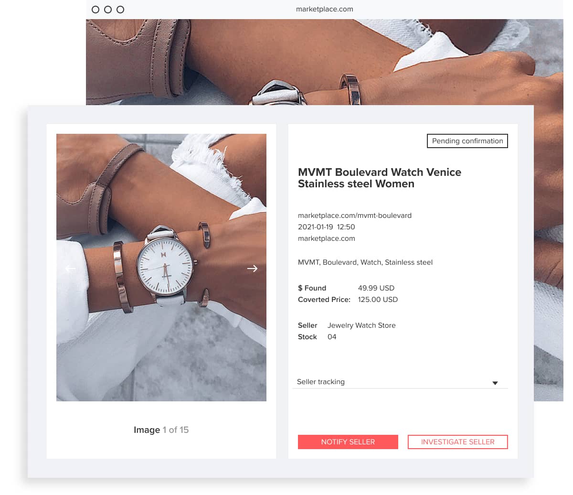Click marketplace.com in browser address bar
The image size is (573, 495).
[x=325, y=9]
